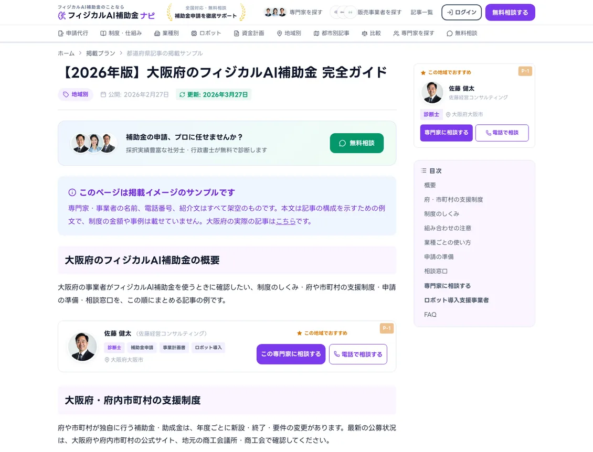Click the ロボット chip icon
The image size is (593, 452).
click(194, 33)
